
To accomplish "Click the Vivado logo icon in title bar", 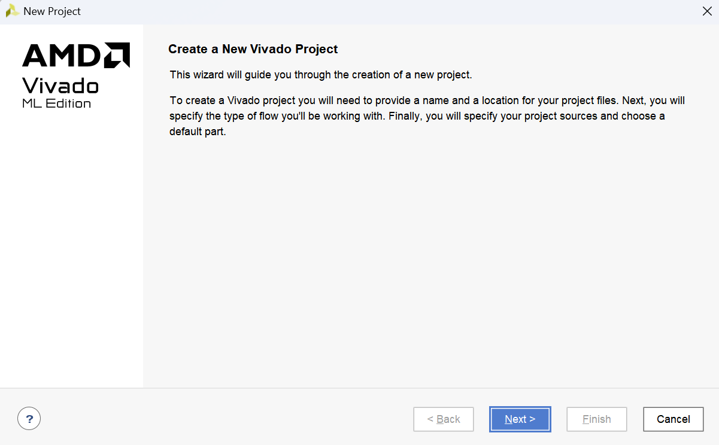I will click(12, 11).
